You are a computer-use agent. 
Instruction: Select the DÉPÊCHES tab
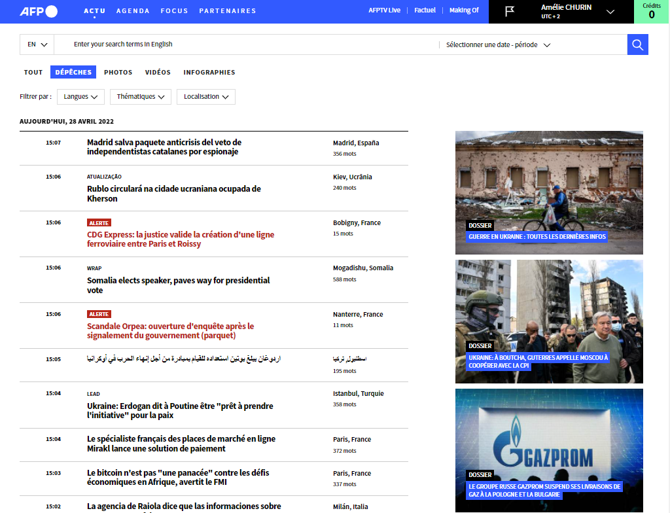[73, 72]
